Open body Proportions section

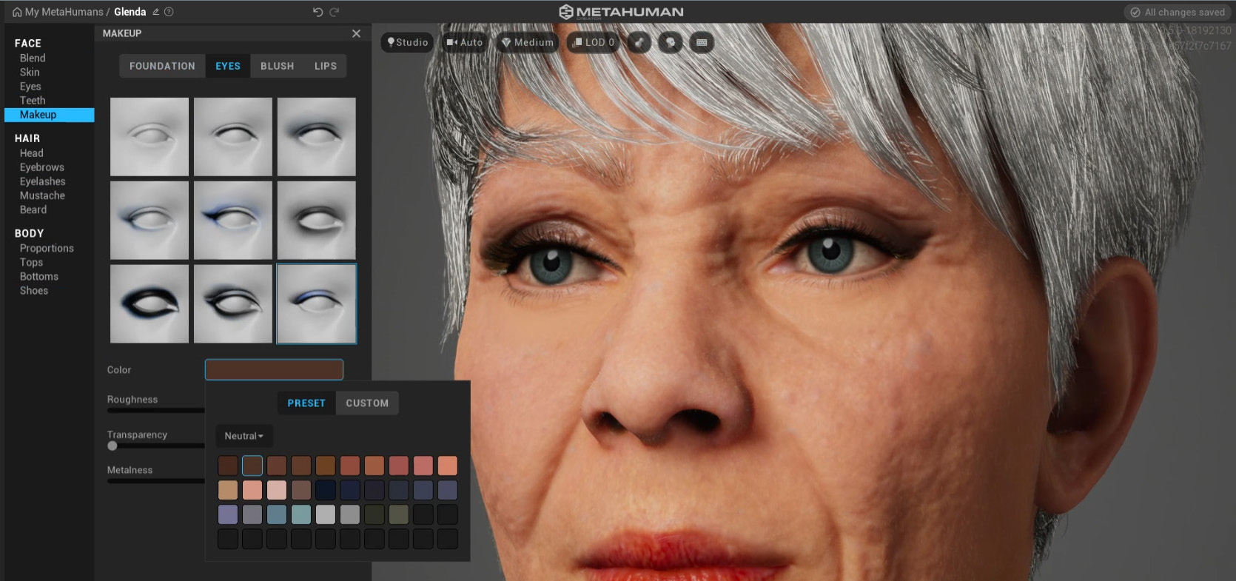(x=47, y=248)
